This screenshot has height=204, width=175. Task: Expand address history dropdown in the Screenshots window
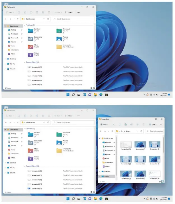pyautogui.click(x=137, y=131)
